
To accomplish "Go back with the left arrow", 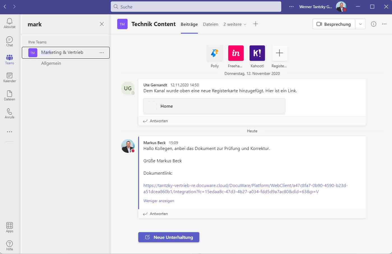I will [x=5, y=6].
